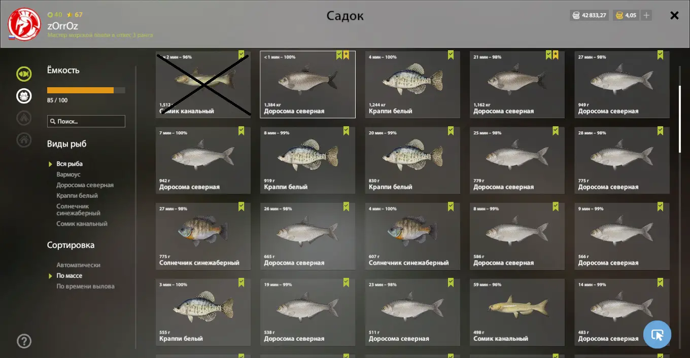Select the 775 г Солнечник синежаберный card
Viewport: 690px width, 358px height.
pos(203,236)
